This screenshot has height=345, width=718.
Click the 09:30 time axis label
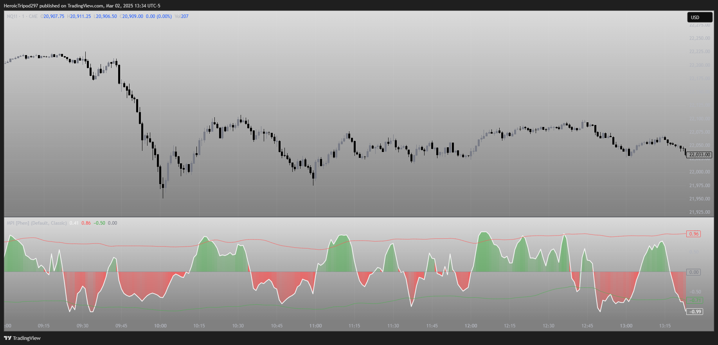[83, 326]
